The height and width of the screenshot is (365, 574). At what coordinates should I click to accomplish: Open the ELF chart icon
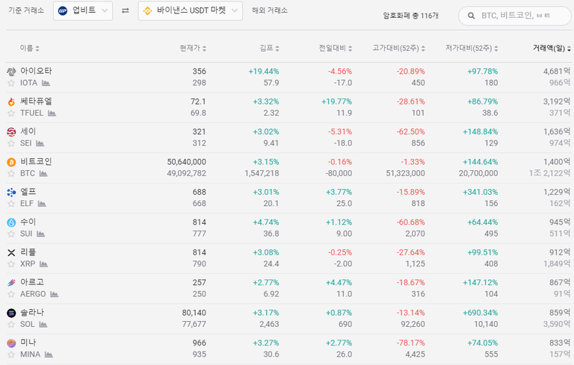(42, 204)
